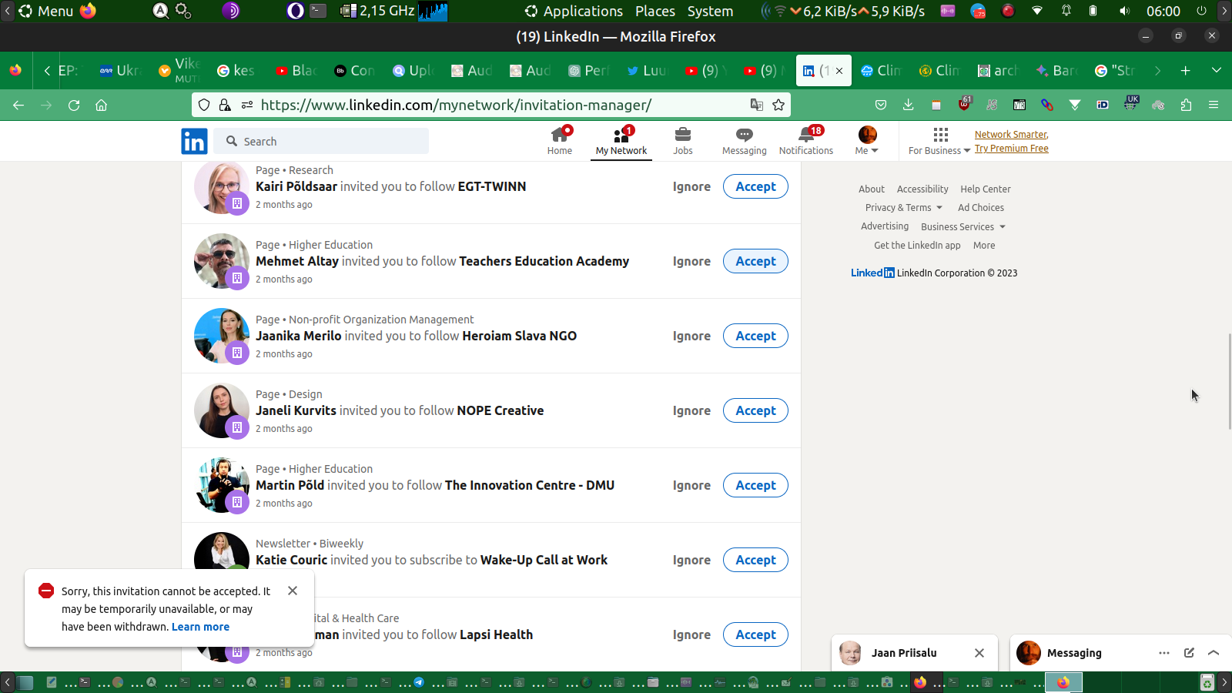Close the LinkedIn browser tab

[839, 71]
